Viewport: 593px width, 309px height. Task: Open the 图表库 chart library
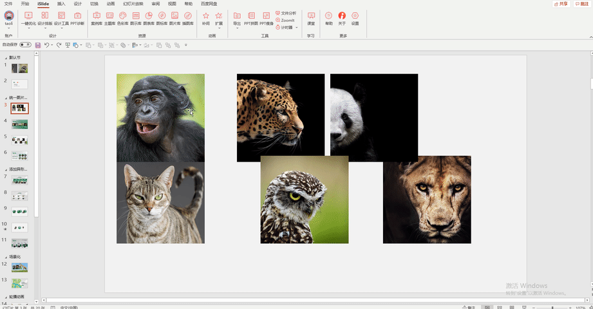point(149,18)
